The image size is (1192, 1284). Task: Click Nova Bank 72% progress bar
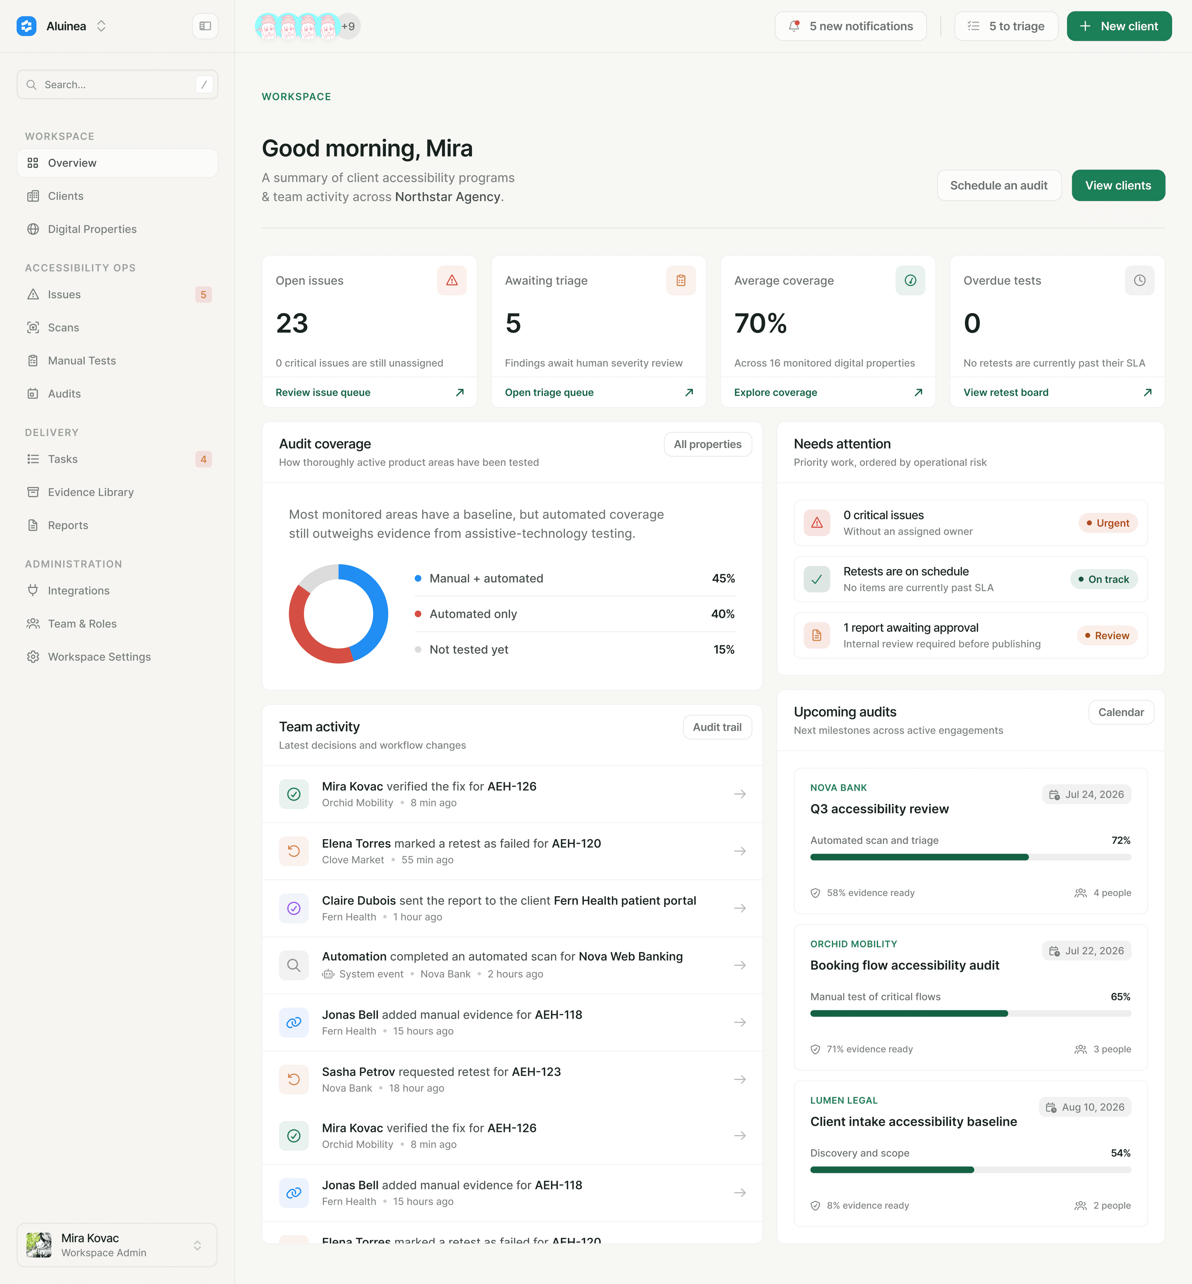970,857
